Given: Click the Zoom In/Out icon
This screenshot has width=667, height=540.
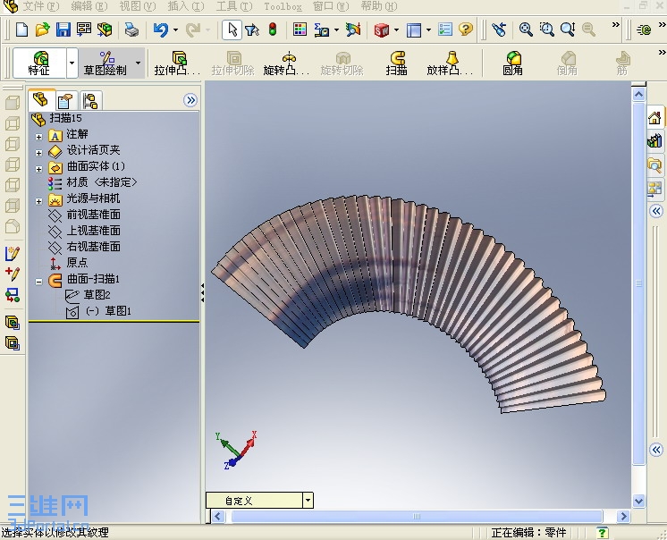Looking at the screenshot, I should coord(568,30).
